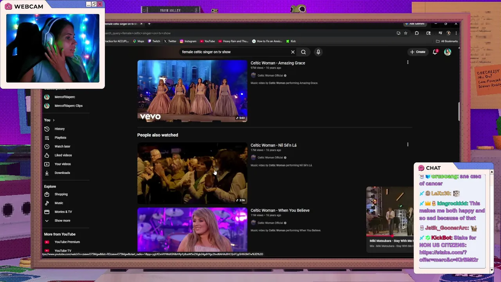Image resolution: width=501 pixels, height=282 pixels.
Task: Play the When You Believe thumbnail
Action: (192, 230)
